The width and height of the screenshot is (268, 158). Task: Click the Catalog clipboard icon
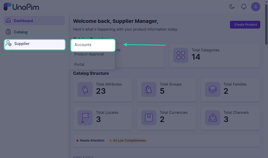coord(8,32)
